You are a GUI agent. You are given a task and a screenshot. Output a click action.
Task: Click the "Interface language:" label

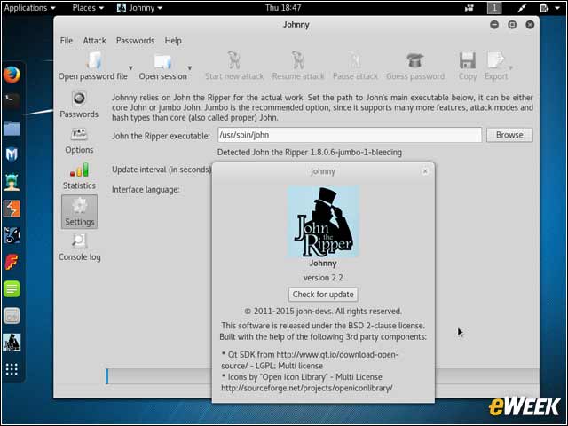click(146, 190)
